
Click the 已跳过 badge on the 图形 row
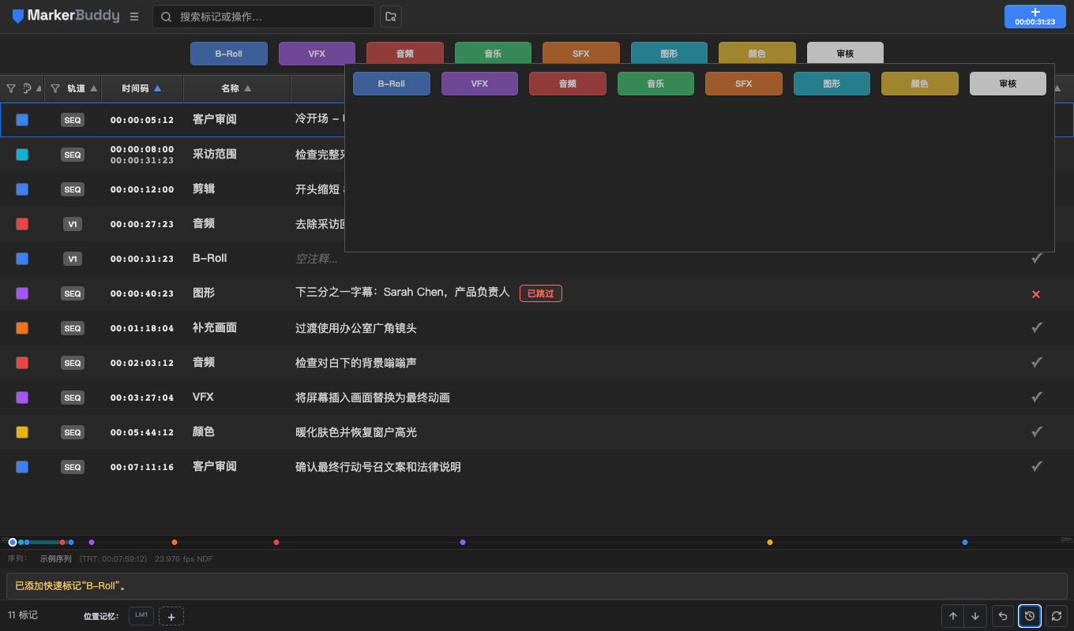click(x=541, y=293)
